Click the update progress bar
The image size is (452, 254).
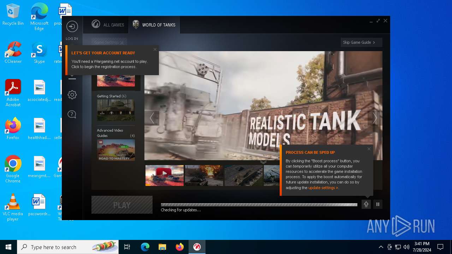pyautogui.click(x=259, y=205)
